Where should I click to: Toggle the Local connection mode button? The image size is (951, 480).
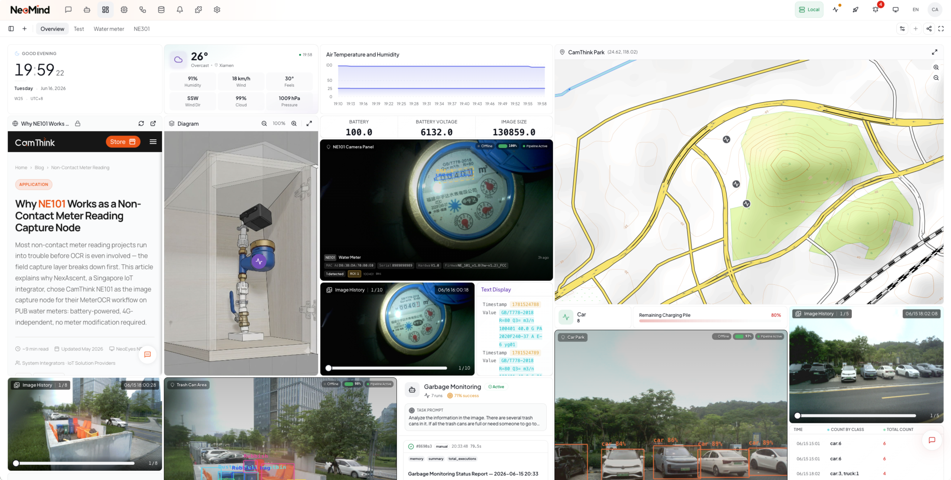tap(809, 10)
